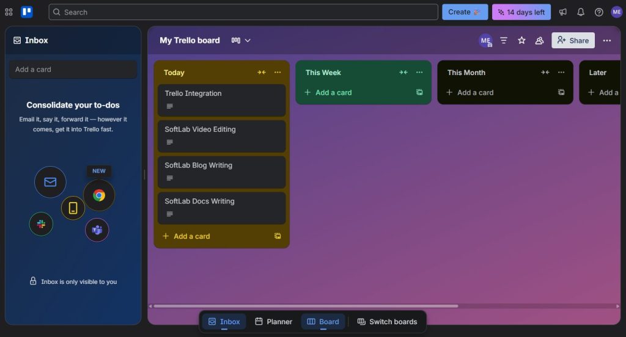The height and width of the screenshot is (337, 626).
Task: Click the ME board member avatar
Action: pos(485,40)
